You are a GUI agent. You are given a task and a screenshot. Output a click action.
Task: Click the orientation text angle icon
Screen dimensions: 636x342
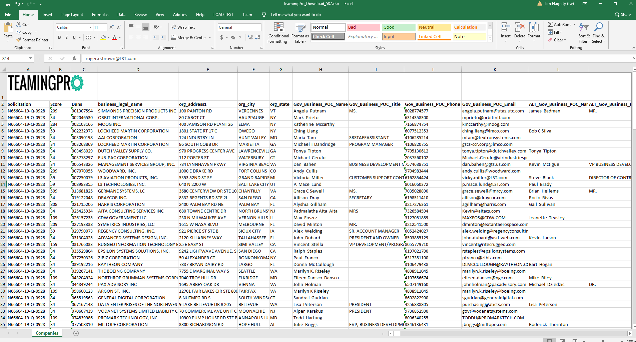point(156,27)
